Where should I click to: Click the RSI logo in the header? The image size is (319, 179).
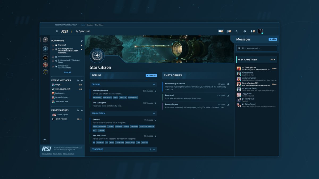pos(65,31)
